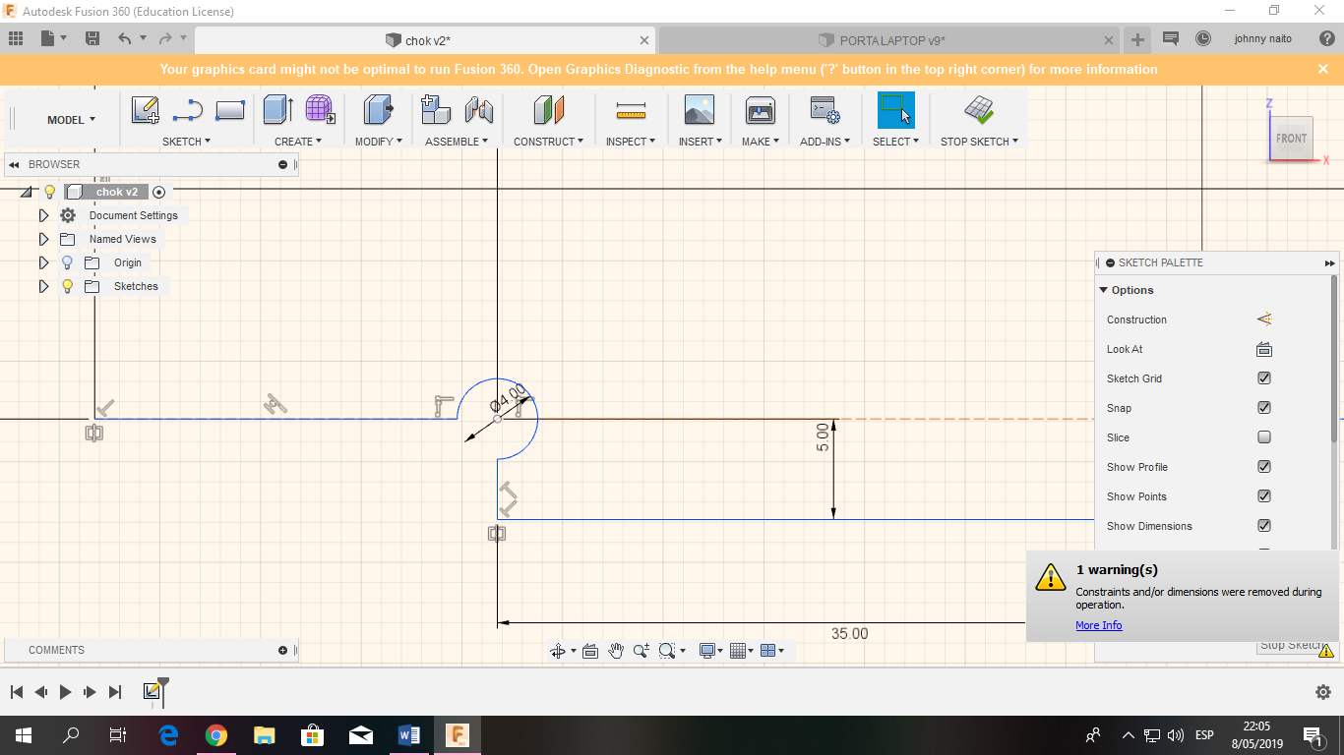The width and height of the screenshot is (1344, 755).
Task: Click the Measure inspect icon
Action: tap(631, 110)
